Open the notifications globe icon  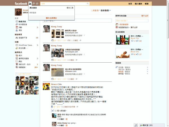(x=37, y=4)
